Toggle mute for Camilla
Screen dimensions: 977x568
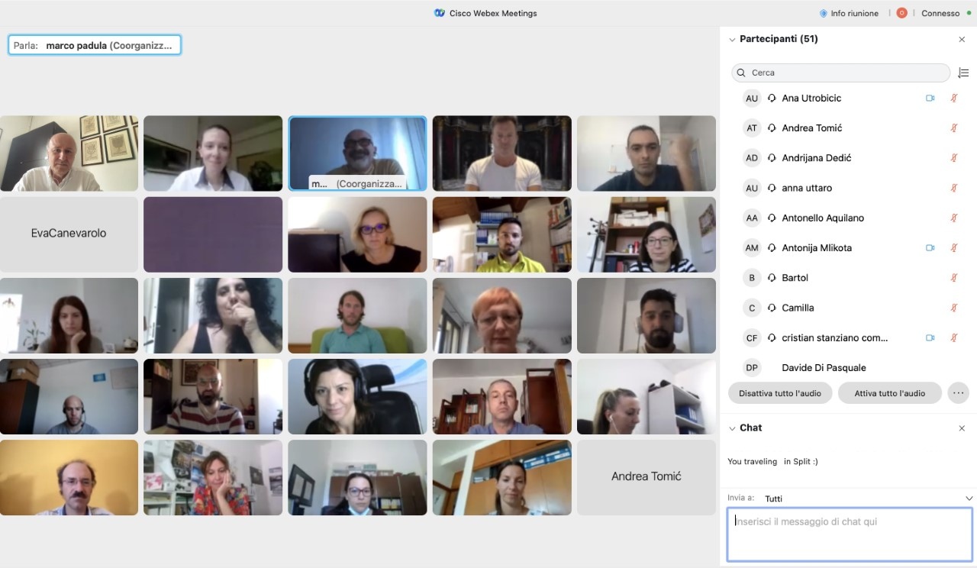[953, 308]
